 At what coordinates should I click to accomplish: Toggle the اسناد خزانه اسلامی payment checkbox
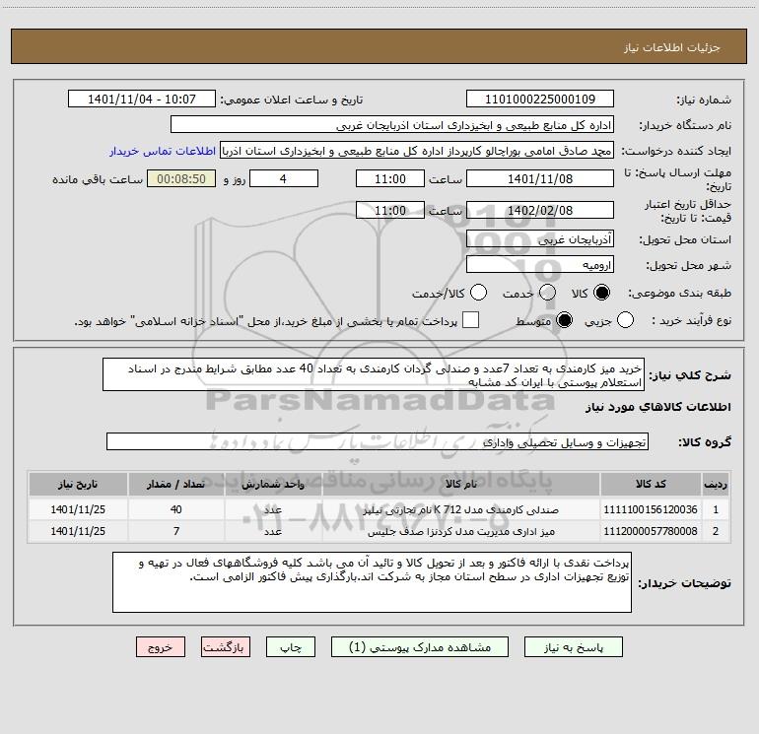pyautogui.click(x=470, y=320)
